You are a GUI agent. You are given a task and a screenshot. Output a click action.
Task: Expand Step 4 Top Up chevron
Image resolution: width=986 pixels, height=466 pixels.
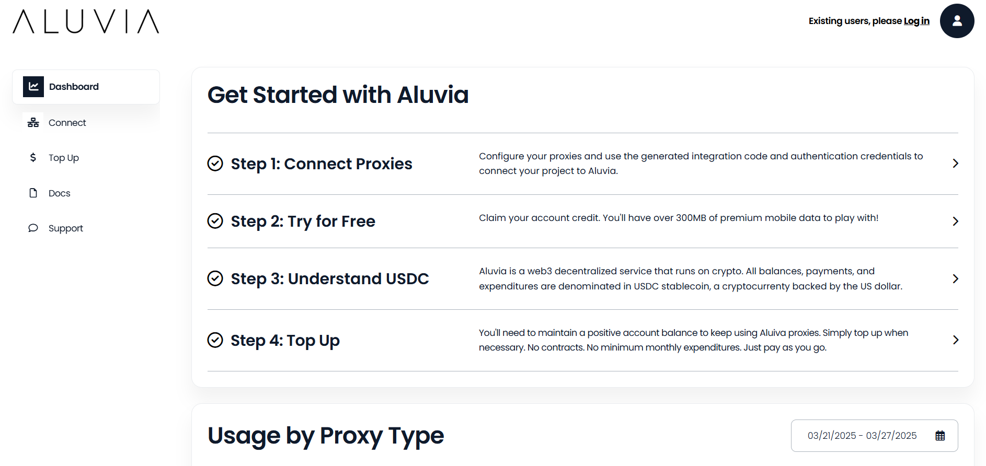tap(955, 340)
